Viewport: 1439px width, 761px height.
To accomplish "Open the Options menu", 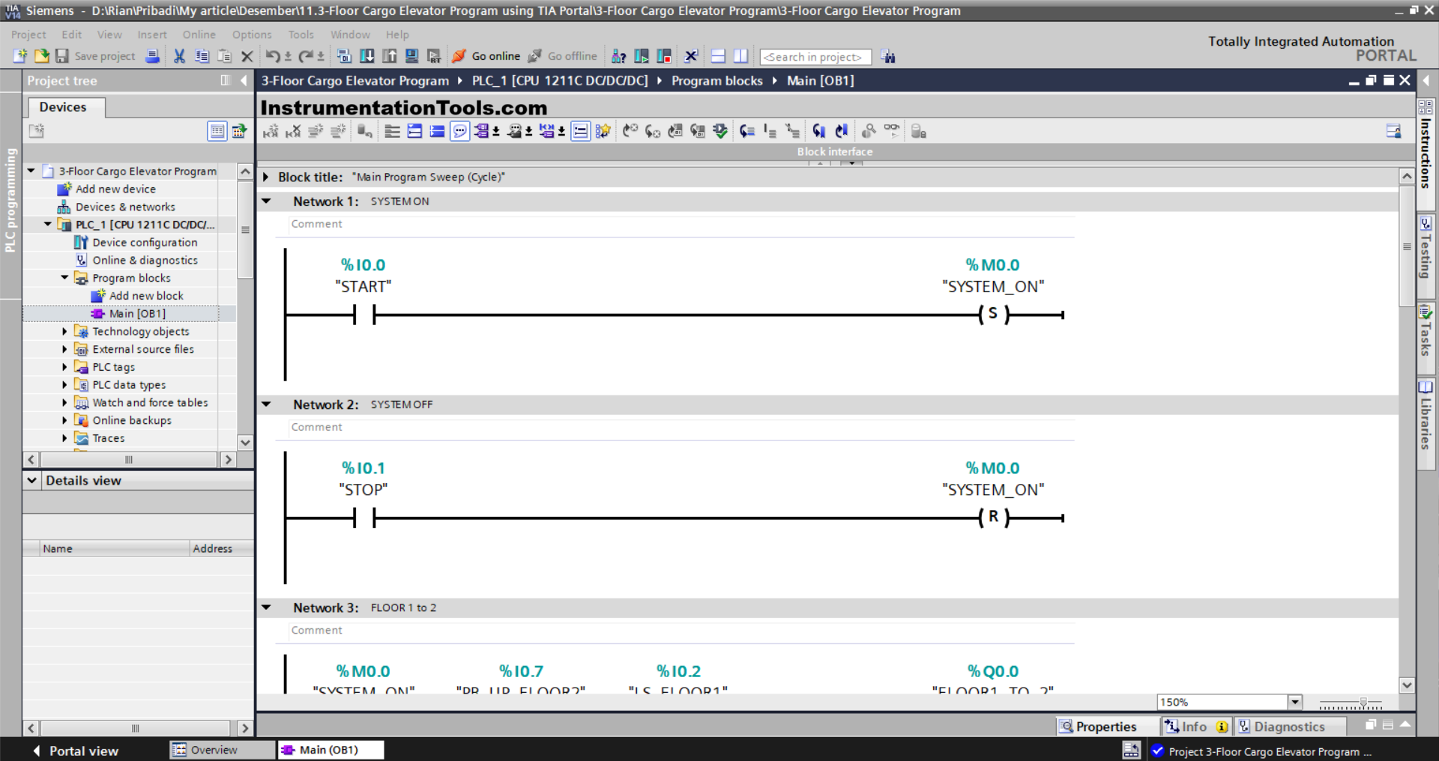I will (x=252, y=34).
